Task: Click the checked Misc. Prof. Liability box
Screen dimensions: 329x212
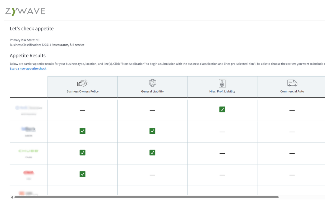Action: pyautogui.click(x=222, y=109)
